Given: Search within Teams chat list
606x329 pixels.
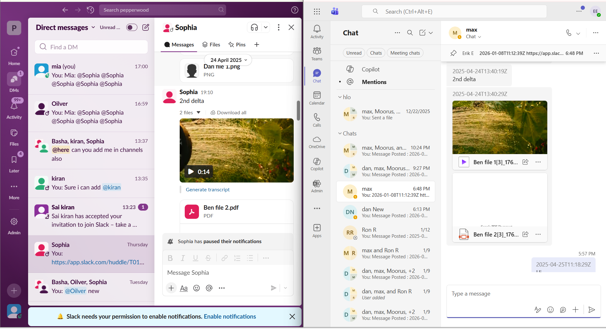Looking at the screenshot, I should point(410,33).
